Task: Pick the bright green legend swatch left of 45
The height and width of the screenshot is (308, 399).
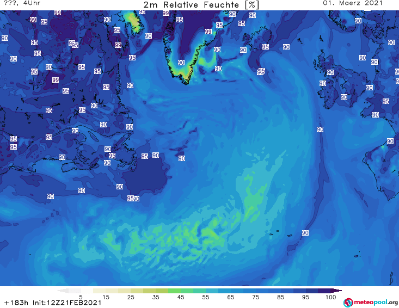Action: (174, 291)
